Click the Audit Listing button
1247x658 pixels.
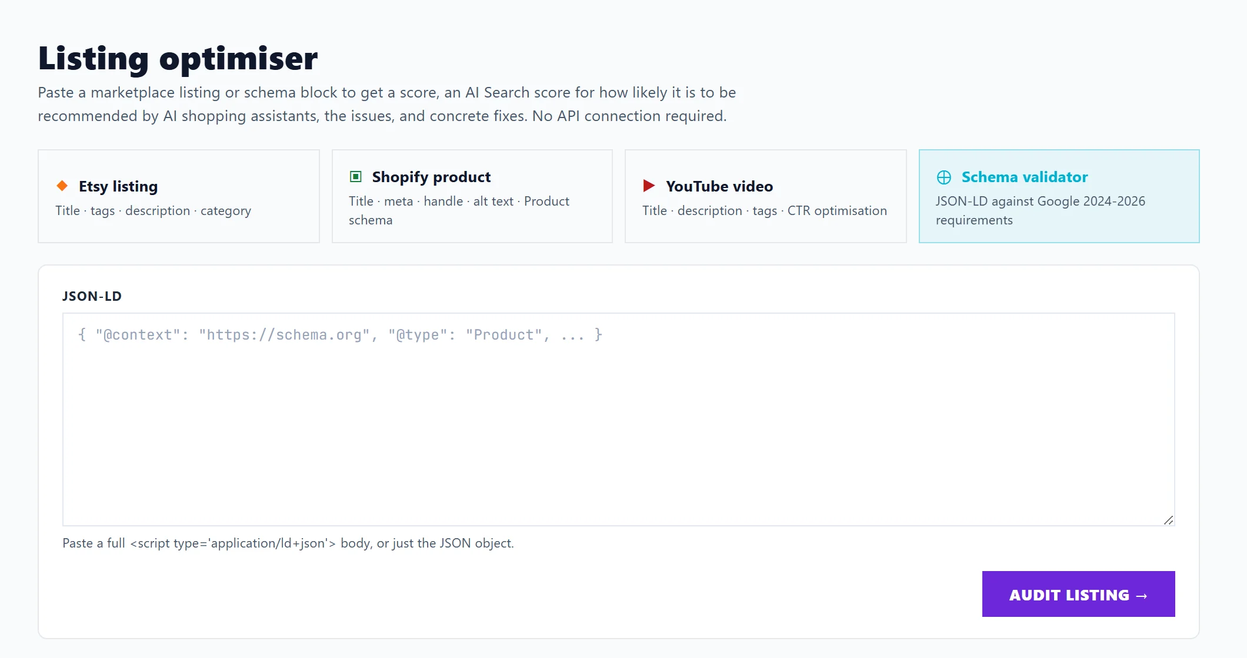1078,594
